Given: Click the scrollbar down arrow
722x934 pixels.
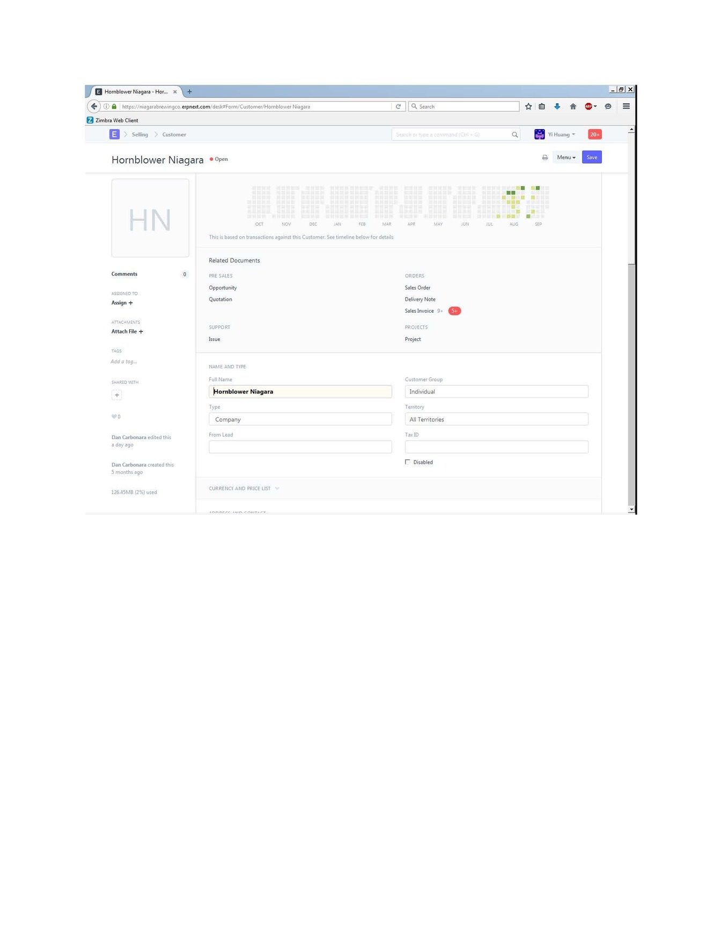Looking at the screenshot, I should pyautogui.click(x=631, y=509).
